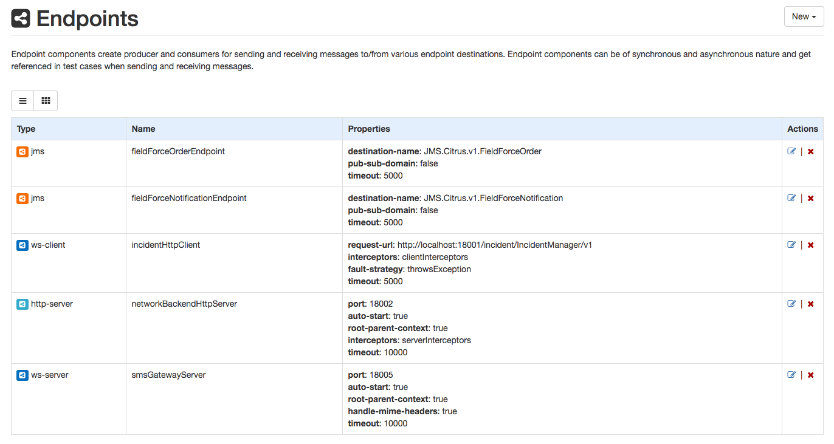Delete the incidentHttpClient endpoint
This screenshot has height=444, width=834.
[x=810, y=245]
